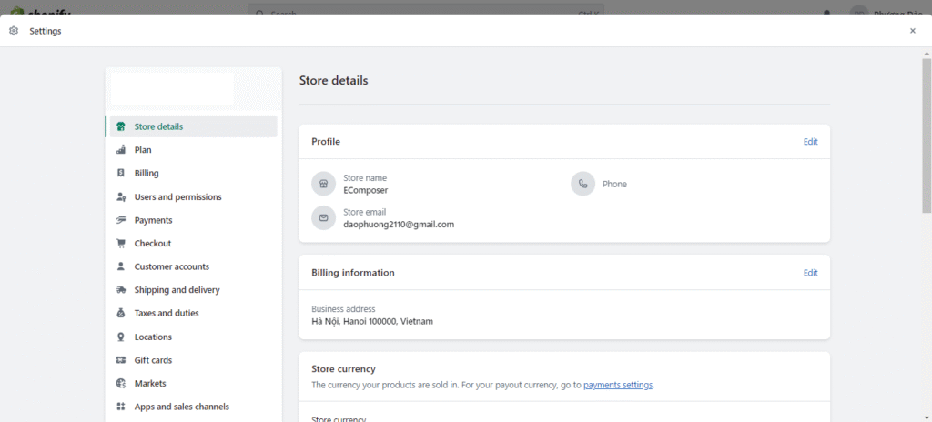
Task: Edit the Profile section
Action: click(810, 142)
